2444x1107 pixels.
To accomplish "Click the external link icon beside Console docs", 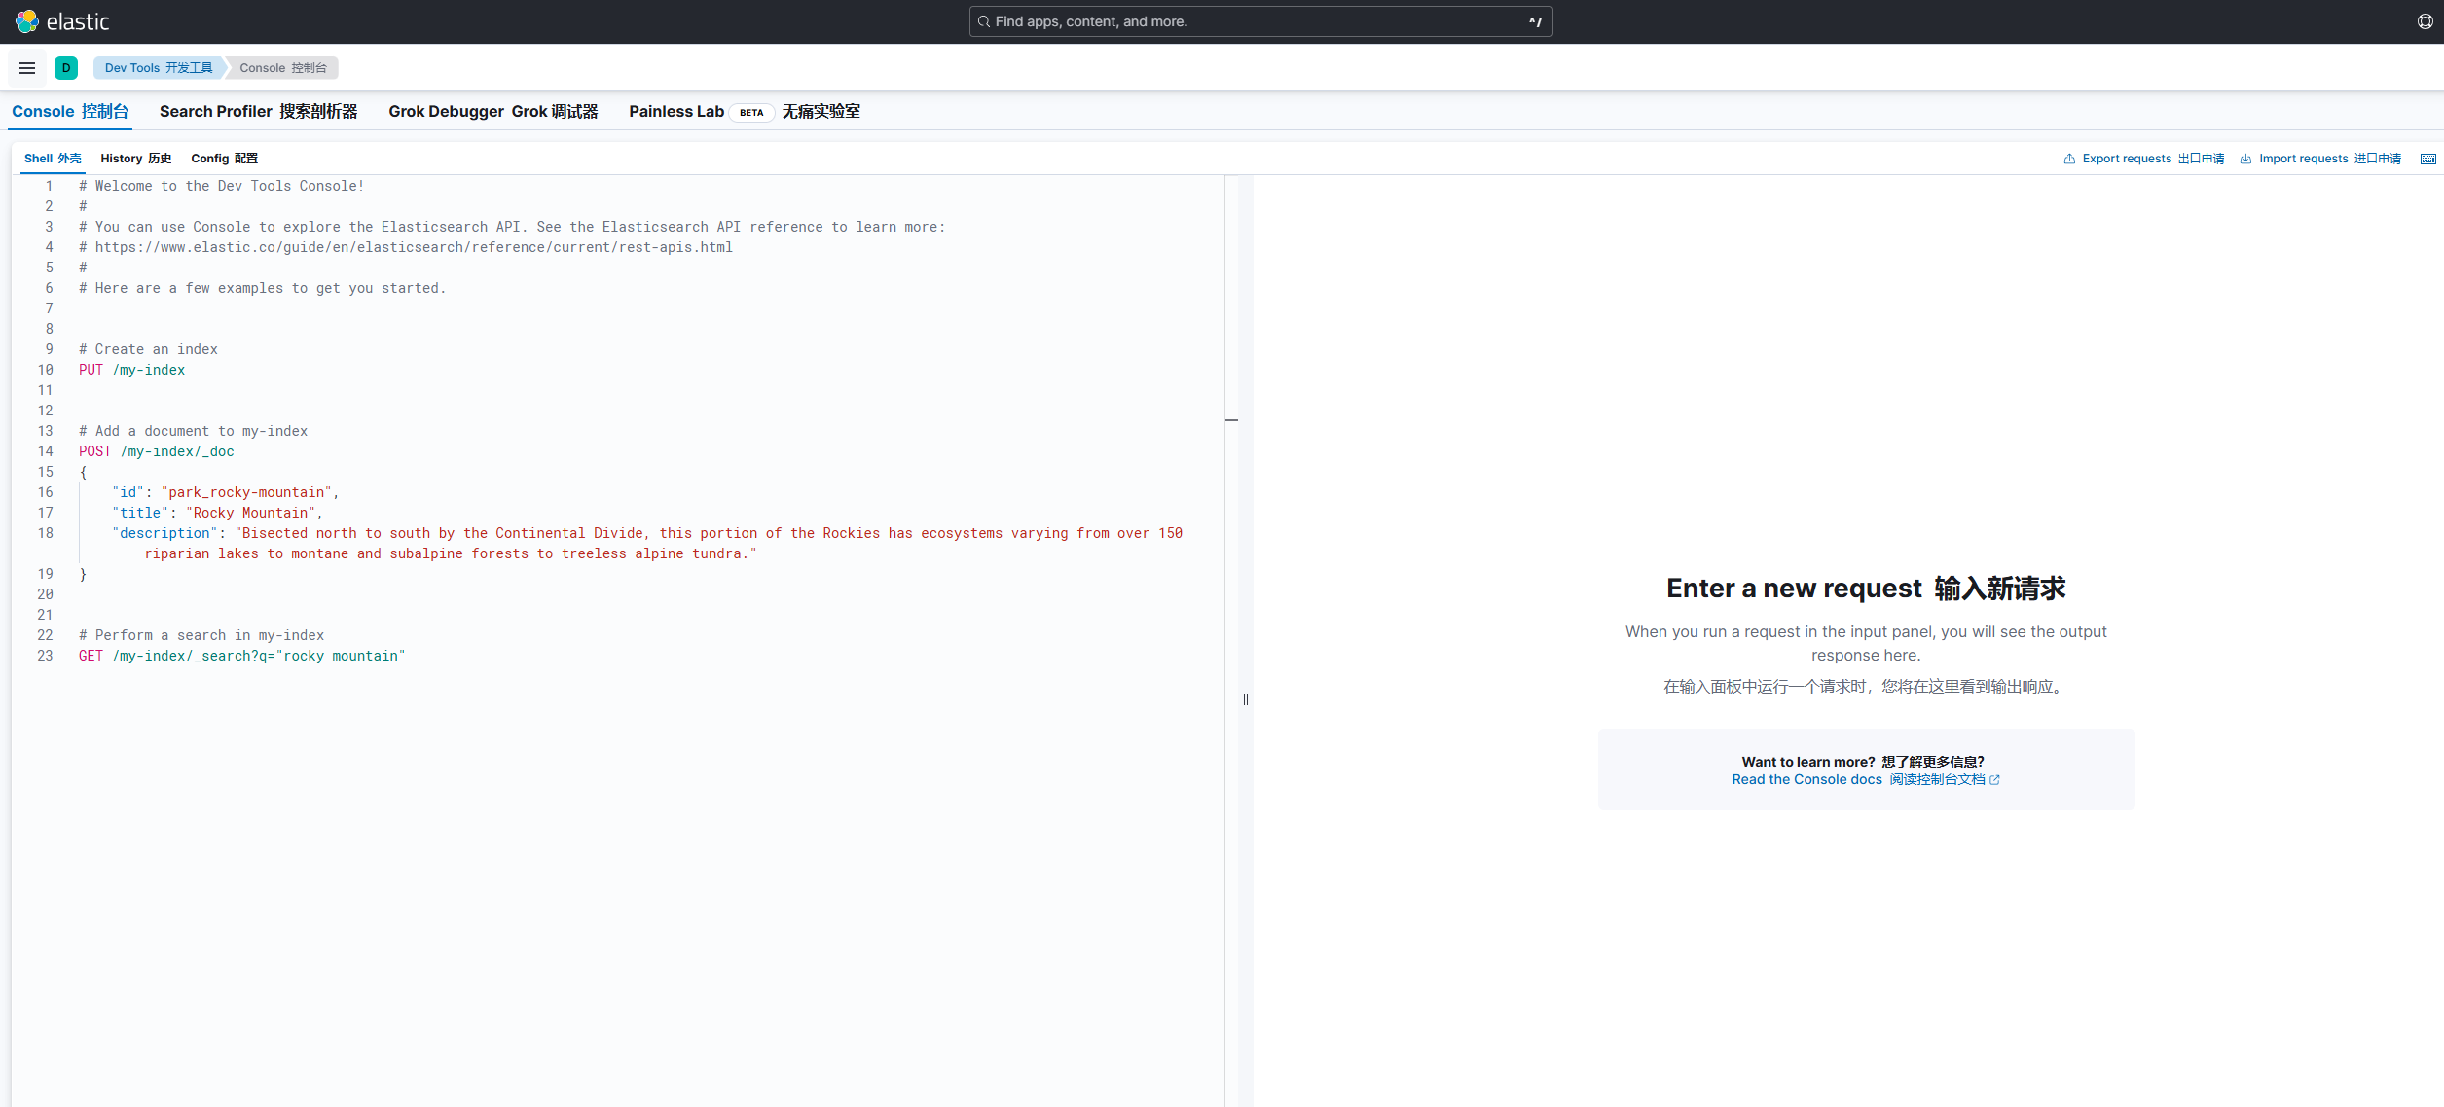I will (x=1994, y=780).
